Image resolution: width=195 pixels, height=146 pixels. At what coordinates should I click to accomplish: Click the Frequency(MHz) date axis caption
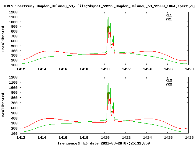coord(104,143)
